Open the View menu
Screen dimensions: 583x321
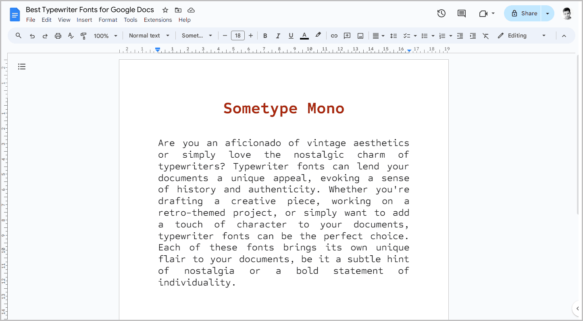tap(64, 20)
